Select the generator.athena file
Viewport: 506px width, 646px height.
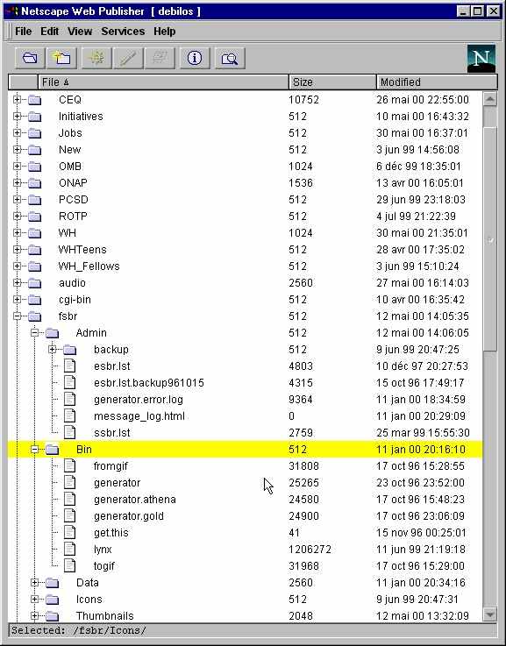pyautogui.click(x=135, y=500)
